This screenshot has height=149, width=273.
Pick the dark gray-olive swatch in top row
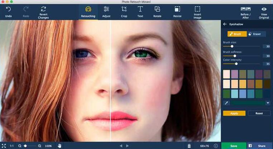pos(267,74)
